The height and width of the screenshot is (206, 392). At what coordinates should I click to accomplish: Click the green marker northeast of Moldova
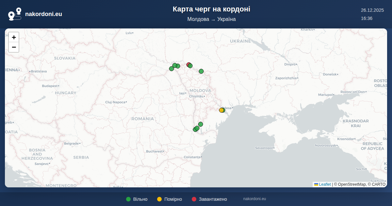201,71
